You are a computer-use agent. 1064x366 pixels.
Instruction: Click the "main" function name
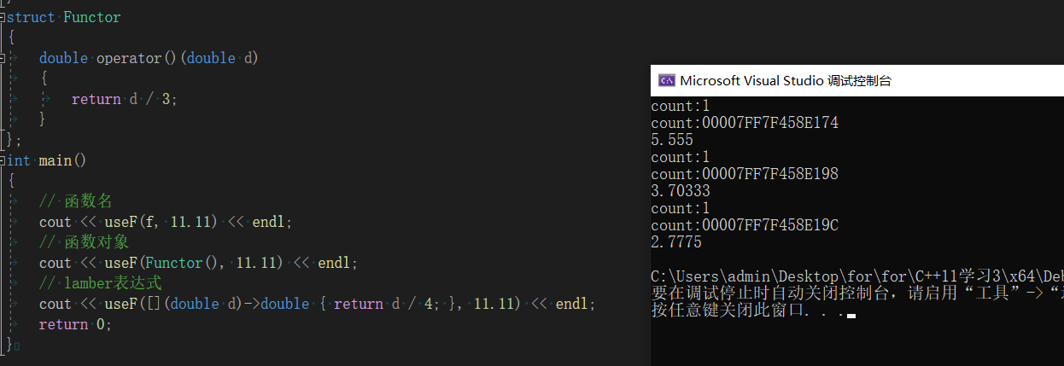(x=55, y=160)
